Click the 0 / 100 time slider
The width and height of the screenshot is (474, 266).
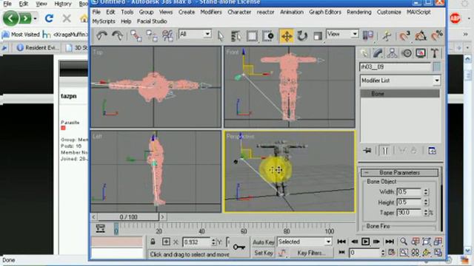pyautogui.click(x=128, y=216)
